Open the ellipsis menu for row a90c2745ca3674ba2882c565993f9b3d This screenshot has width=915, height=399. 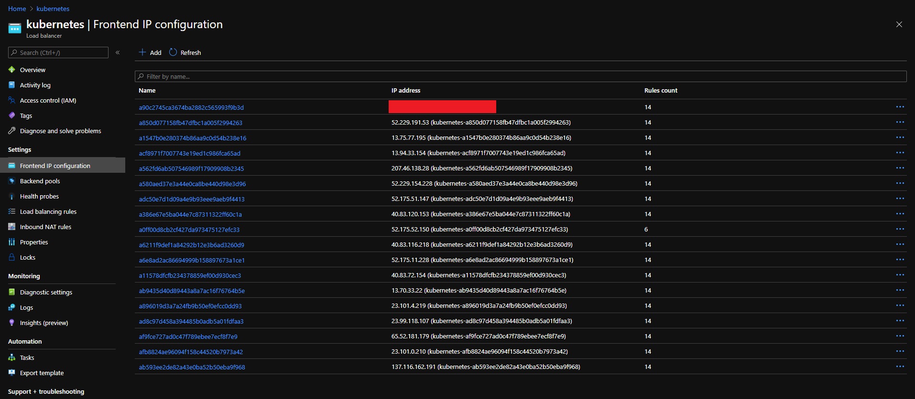coord(900,107)
